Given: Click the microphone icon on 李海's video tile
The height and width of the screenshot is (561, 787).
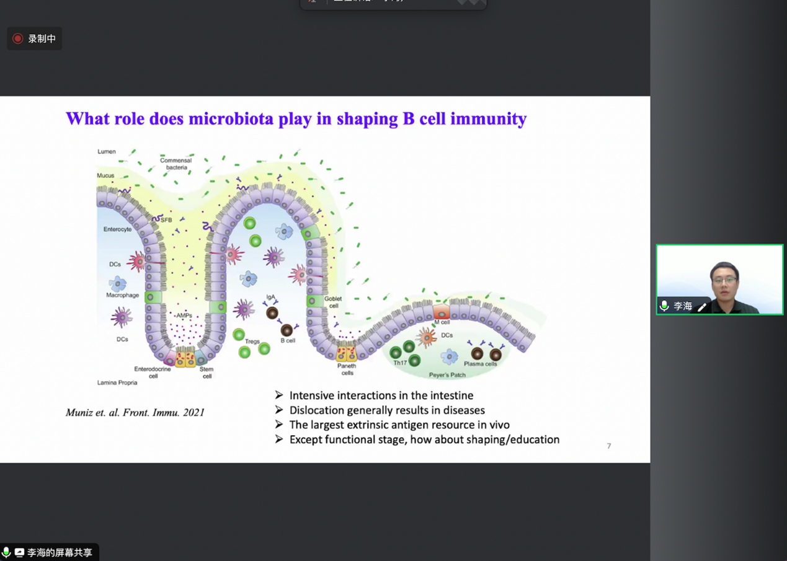Looking at the screenshot, I should coord(665,306).
